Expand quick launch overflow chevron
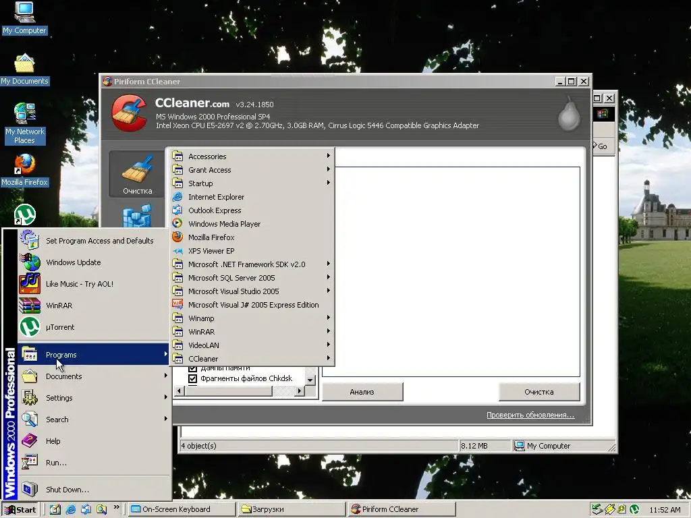This screenshot has height=518, width=691. tap(116, 507)
